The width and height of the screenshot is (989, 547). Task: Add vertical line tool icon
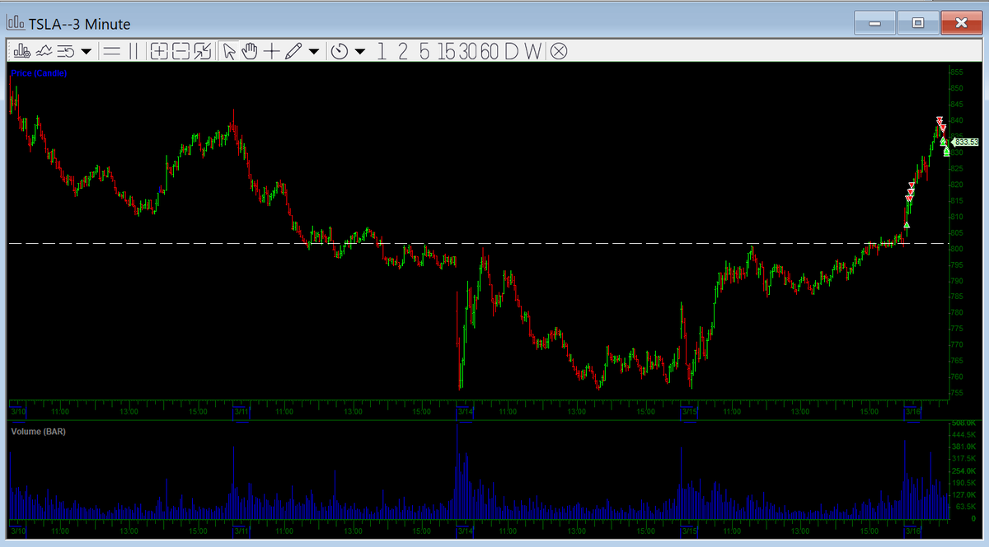[135, 52]
